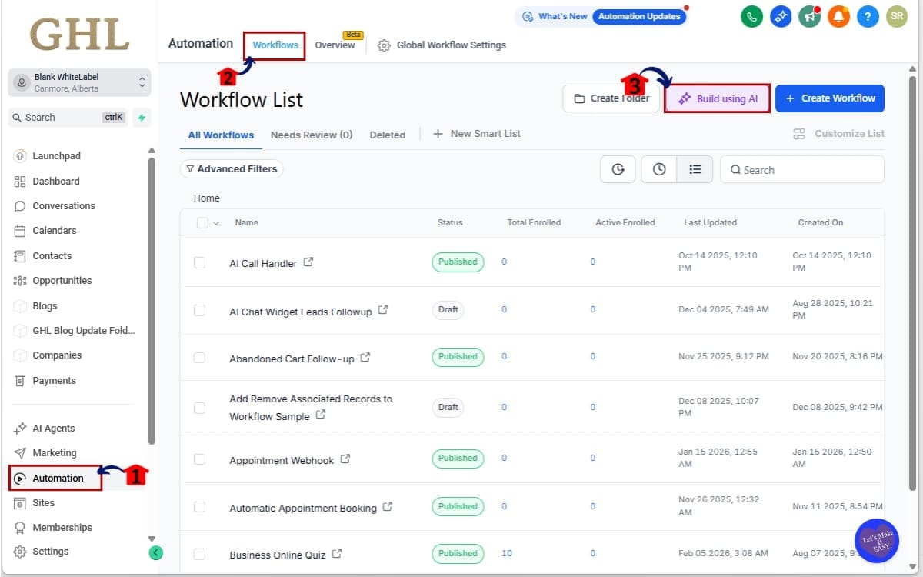Click inside the workflow search field
The width and height of the screenshot is (923, 577).
click(x=802, y=169)
